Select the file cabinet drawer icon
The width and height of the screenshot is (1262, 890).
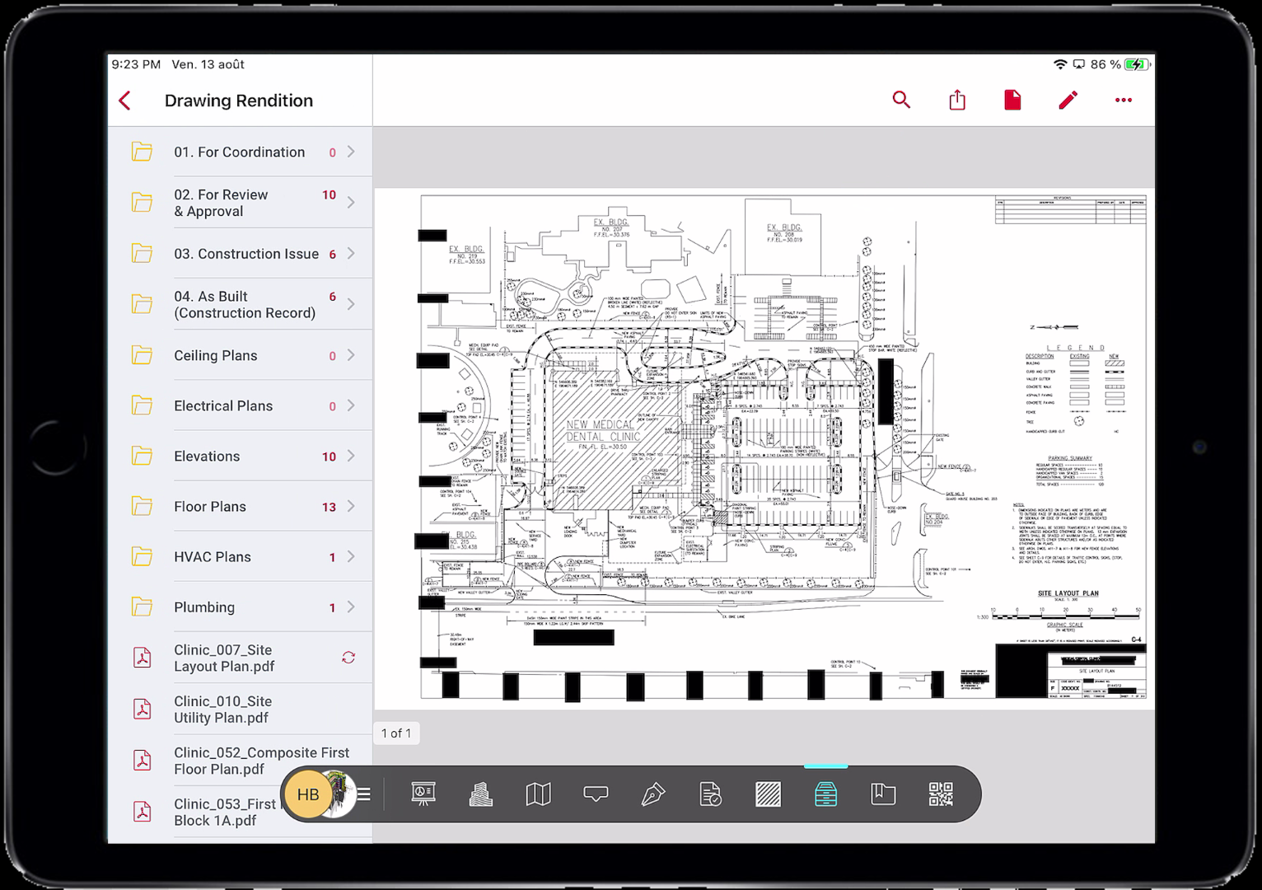coord(825,794)
